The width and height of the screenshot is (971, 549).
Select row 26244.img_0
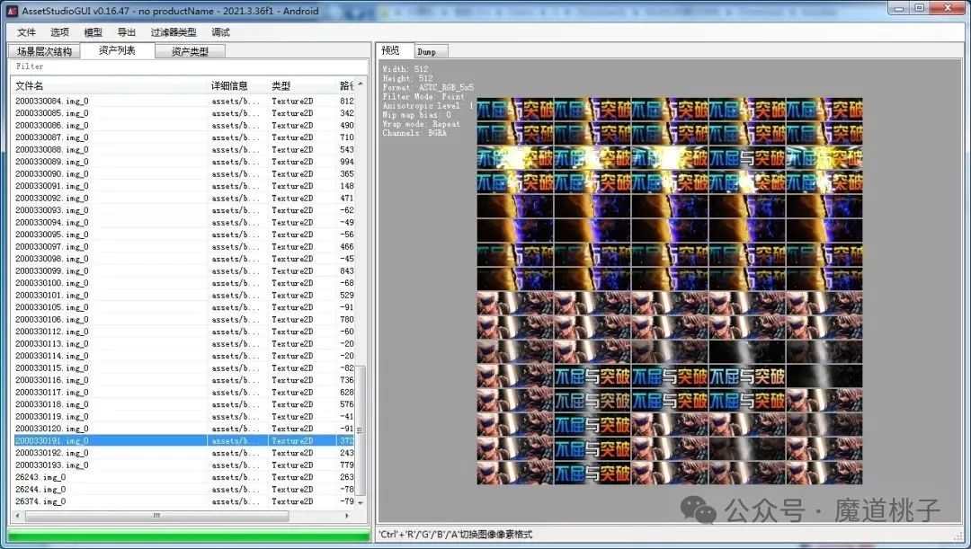(184, 489)
